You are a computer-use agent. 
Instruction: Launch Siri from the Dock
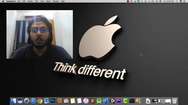click(20, 101)
